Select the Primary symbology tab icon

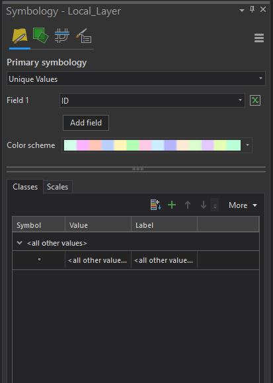[x=20, y=36]
